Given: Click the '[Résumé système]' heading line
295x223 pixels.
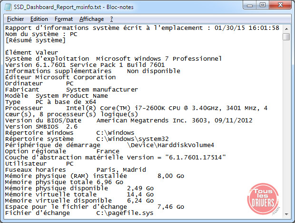Looking at the screenshot, I should point(35,40).
